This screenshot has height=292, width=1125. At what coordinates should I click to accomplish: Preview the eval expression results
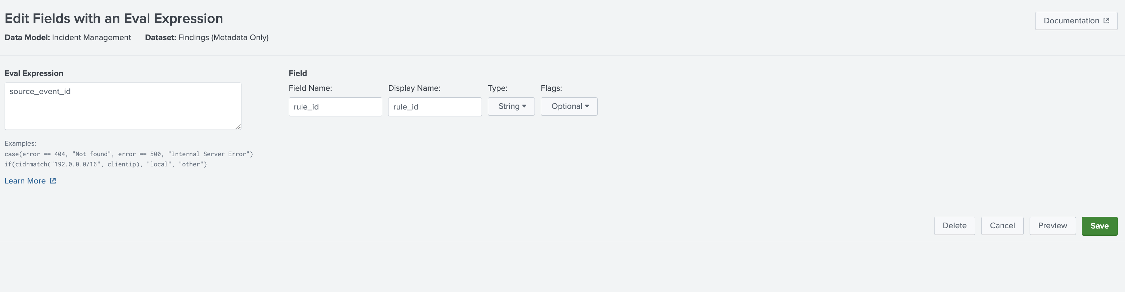(1052, 226)
